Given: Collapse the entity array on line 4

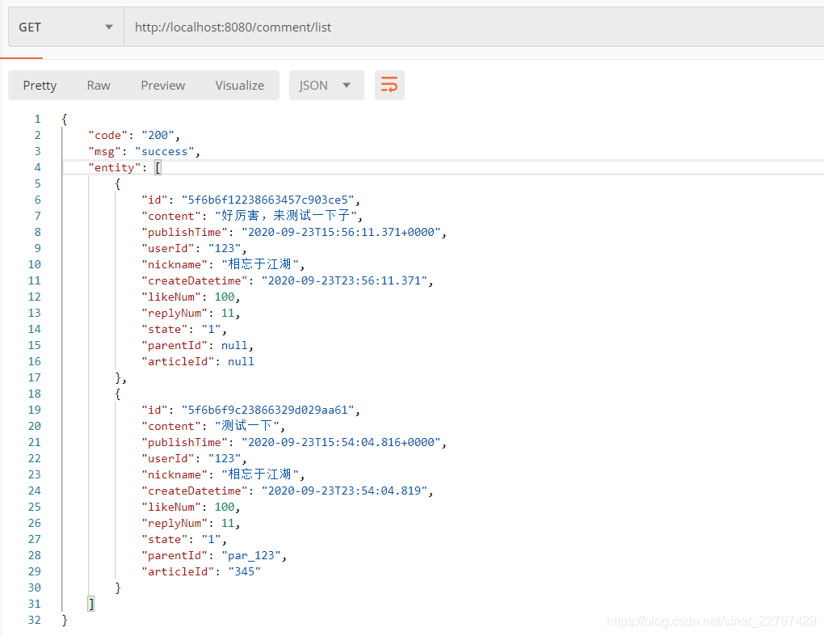Looking at the screenshot, I should (158, 167).
